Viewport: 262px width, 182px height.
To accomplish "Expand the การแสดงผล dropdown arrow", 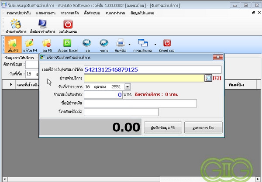I will (155, 45).
